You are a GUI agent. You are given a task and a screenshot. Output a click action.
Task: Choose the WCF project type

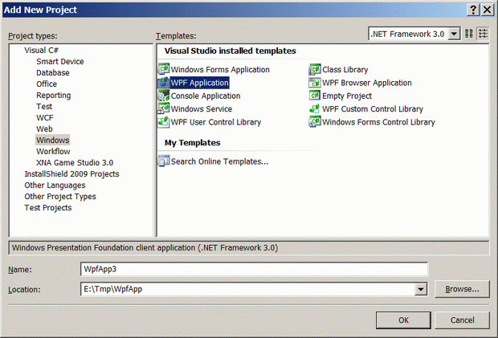(45, 118)
